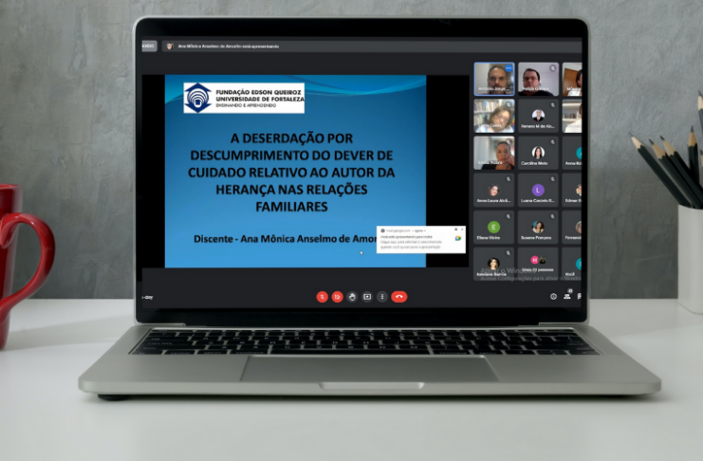This screenshot has height=461, width=703.
Task: Click presenter avatar in top bar
Action: click(170, 46)
